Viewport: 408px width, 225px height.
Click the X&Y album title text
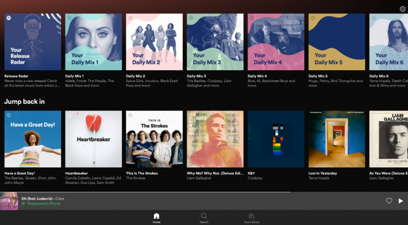point(251,173)
